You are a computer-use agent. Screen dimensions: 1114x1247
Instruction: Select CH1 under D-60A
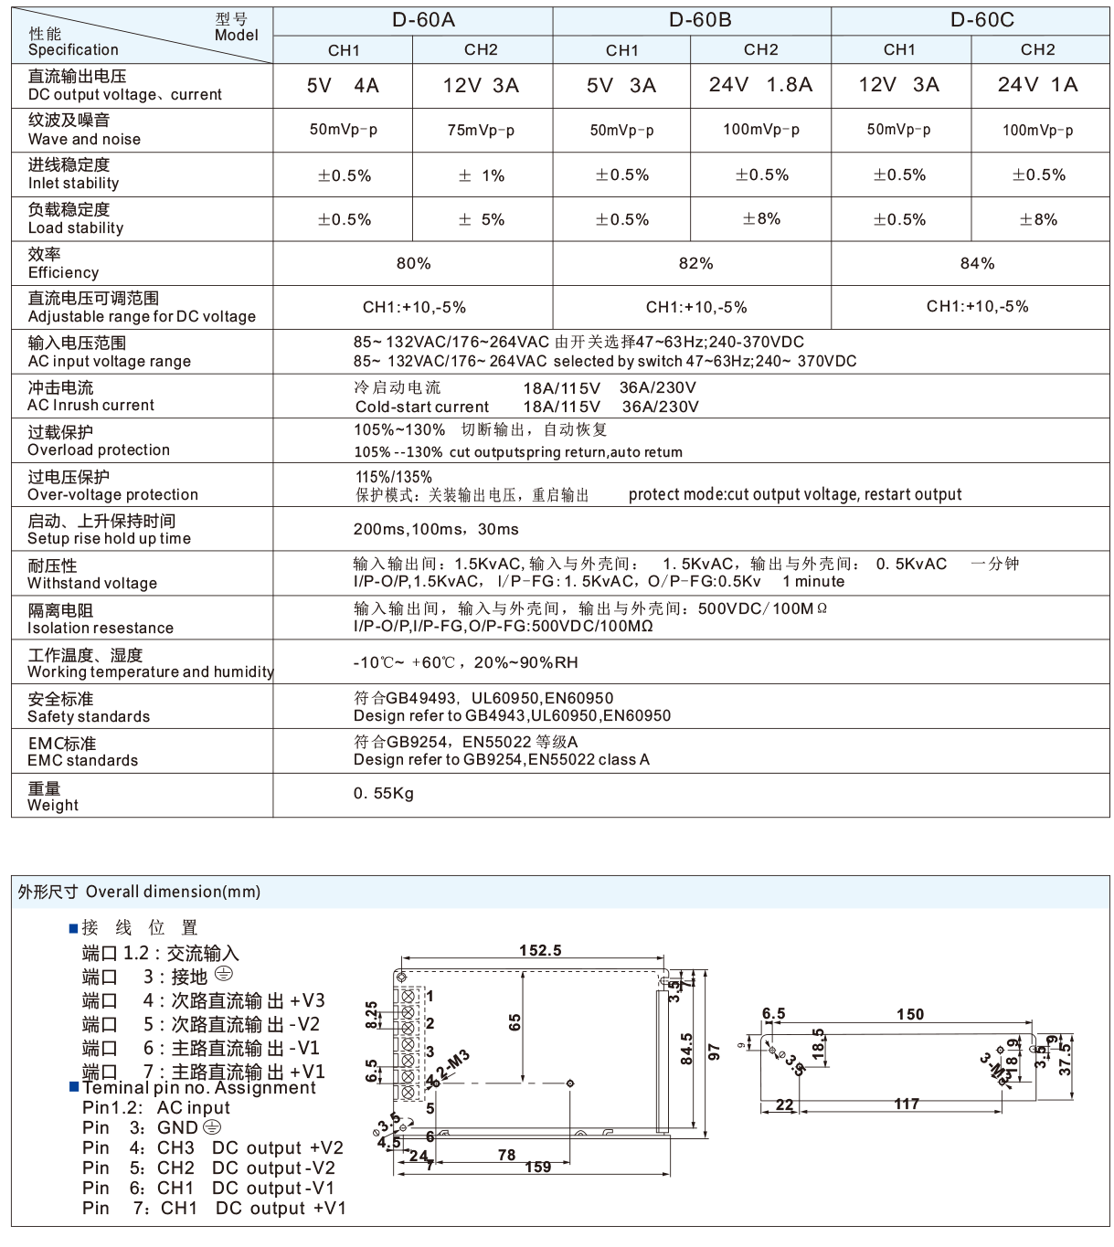(345, 48)
